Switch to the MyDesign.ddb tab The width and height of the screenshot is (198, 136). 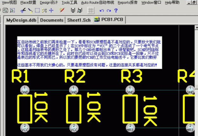click(21, 20)
